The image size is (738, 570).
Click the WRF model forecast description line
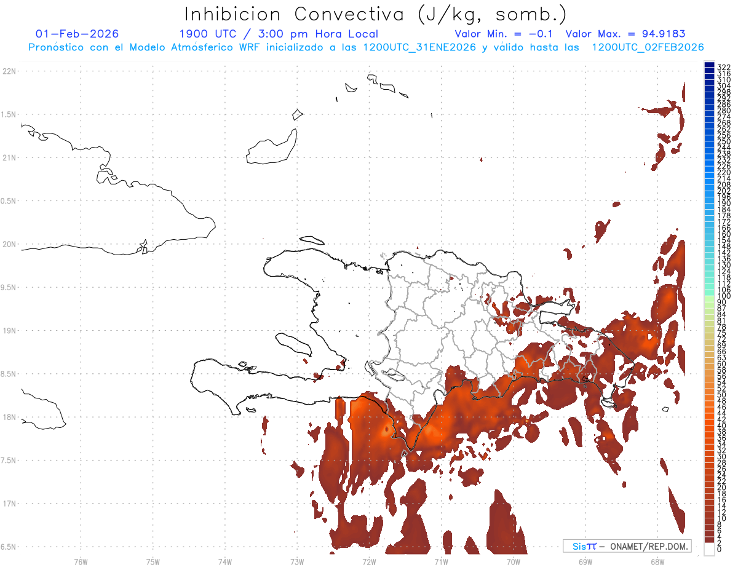pos(367,47)
